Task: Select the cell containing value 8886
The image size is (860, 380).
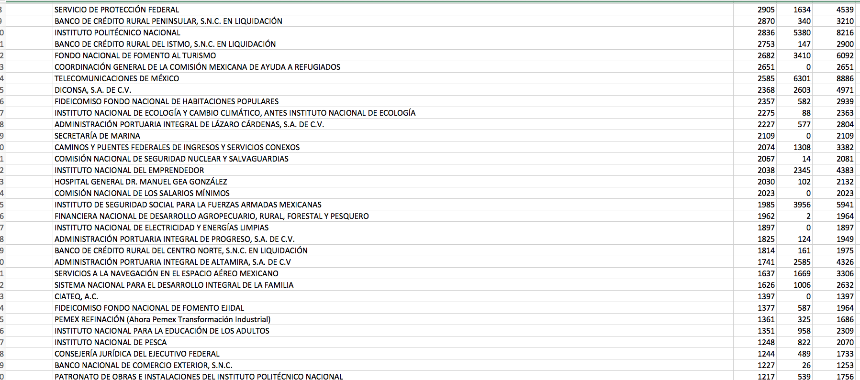Action: 845,78
